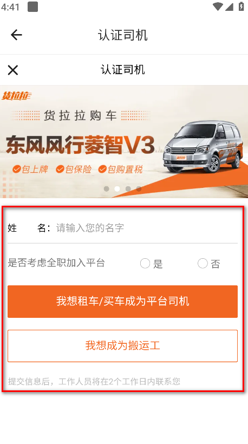Tap 我想成为搬运工 button
Image resolution: width=248 pixels, height=444 pixels.
coord(122,346)
